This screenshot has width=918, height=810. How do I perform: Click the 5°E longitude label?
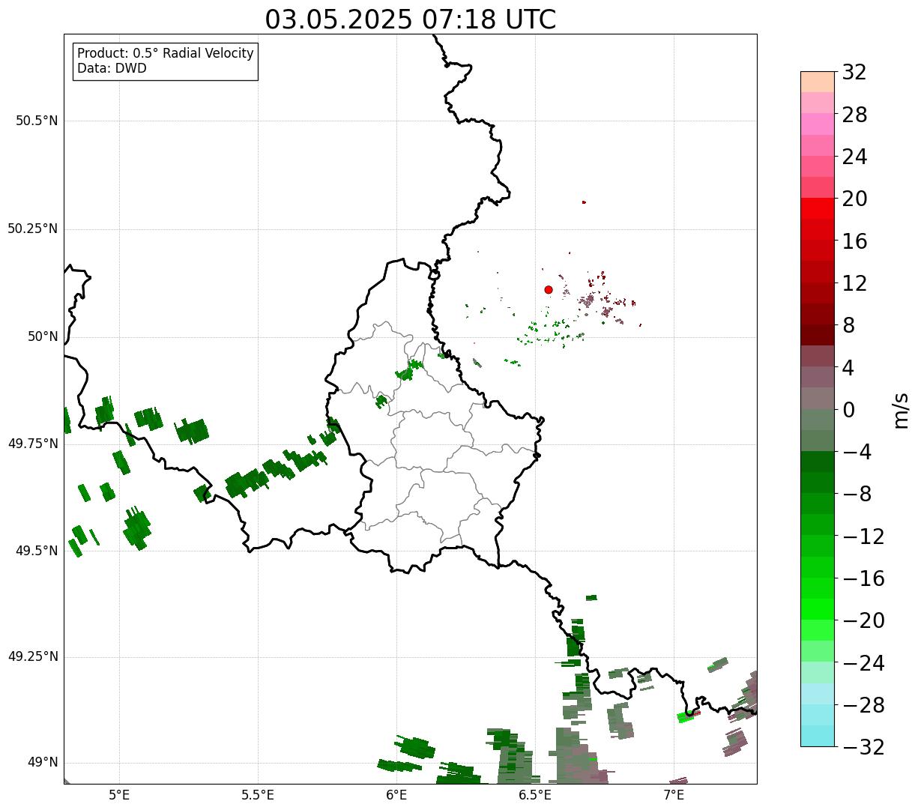pyautogui.click(x=119, y=794)
